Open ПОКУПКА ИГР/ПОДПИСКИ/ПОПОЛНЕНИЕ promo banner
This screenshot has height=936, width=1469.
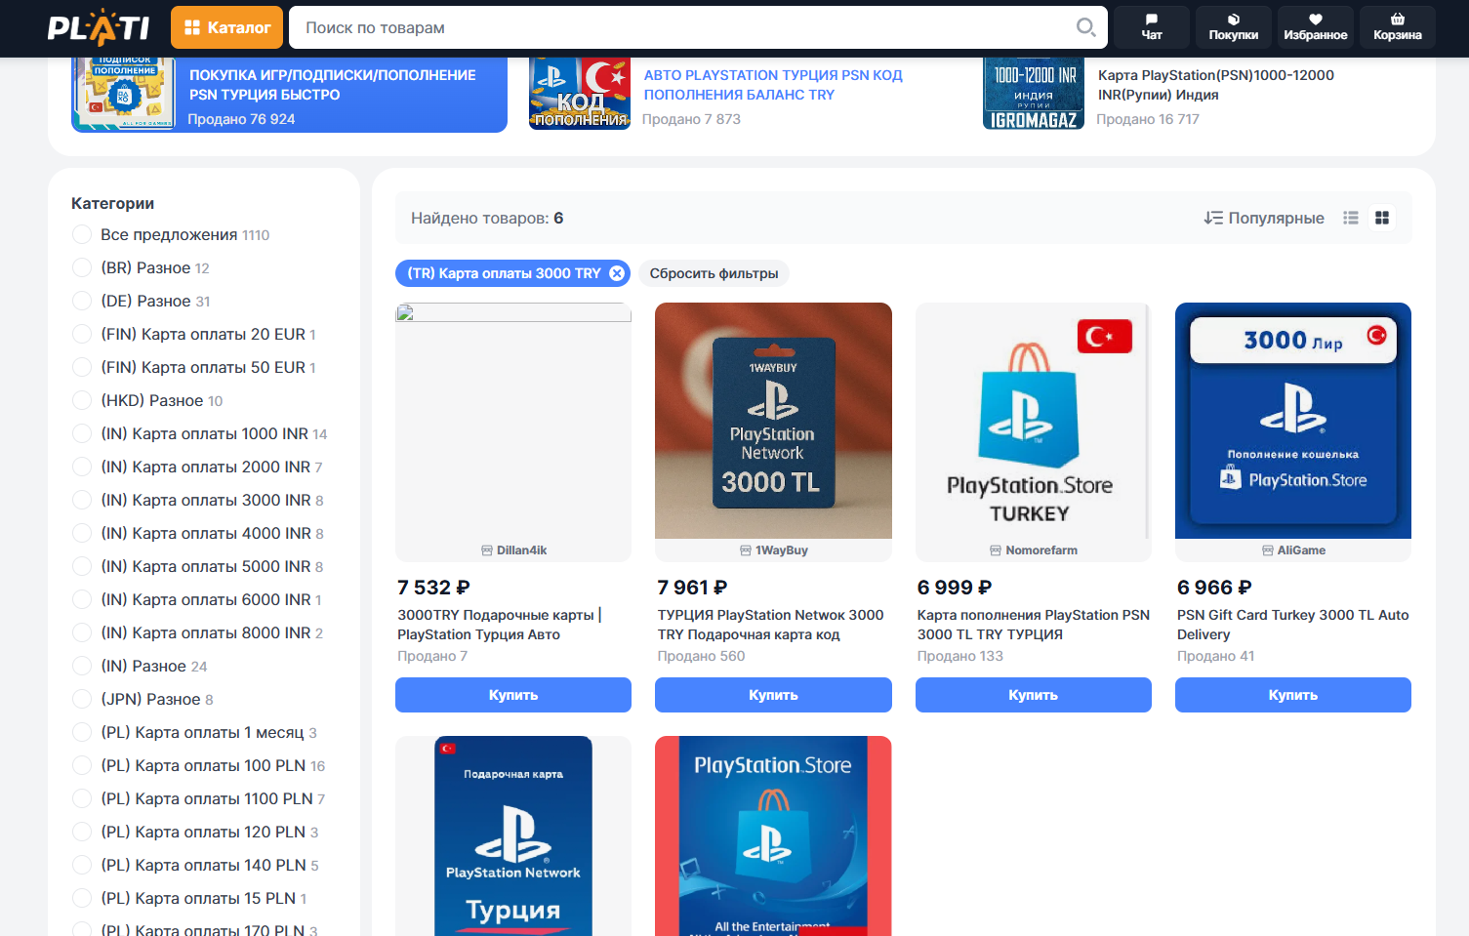coord(289,95)
